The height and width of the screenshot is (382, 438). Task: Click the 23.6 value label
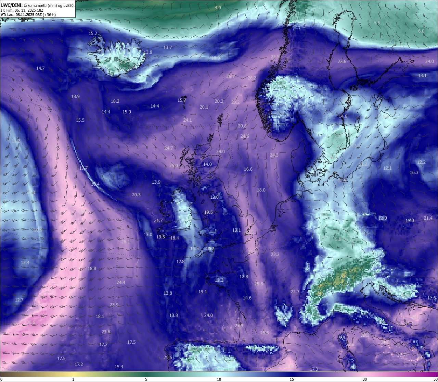coord(106,332)
